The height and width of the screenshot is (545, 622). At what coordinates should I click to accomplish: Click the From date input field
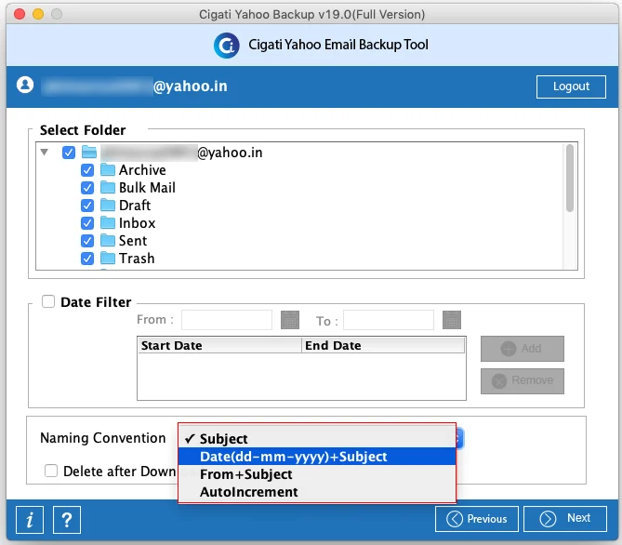[x=227, y=320]
